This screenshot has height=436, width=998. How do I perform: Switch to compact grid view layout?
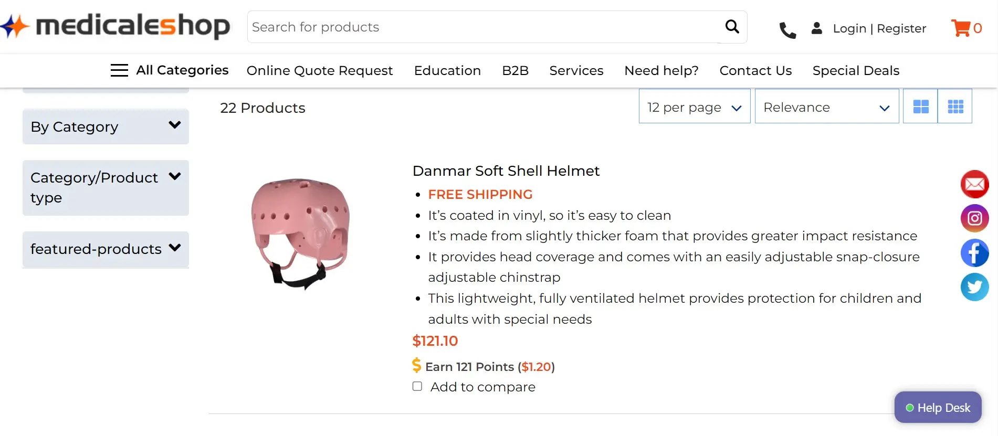click(x=955, y=106)
